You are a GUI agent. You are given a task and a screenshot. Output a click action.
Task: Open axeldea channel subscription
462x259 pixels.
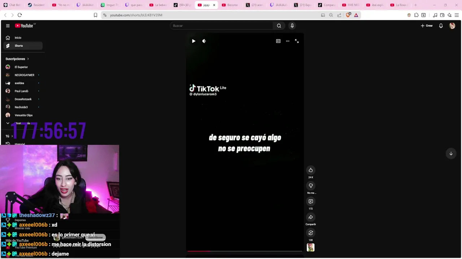[23, 83]
